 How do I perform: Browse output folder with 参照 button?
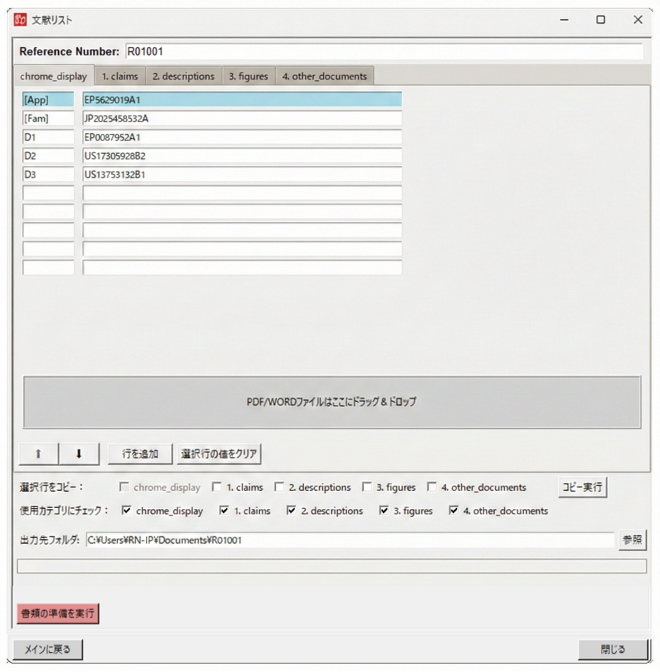pyautogui.click(x=632, y=539)
